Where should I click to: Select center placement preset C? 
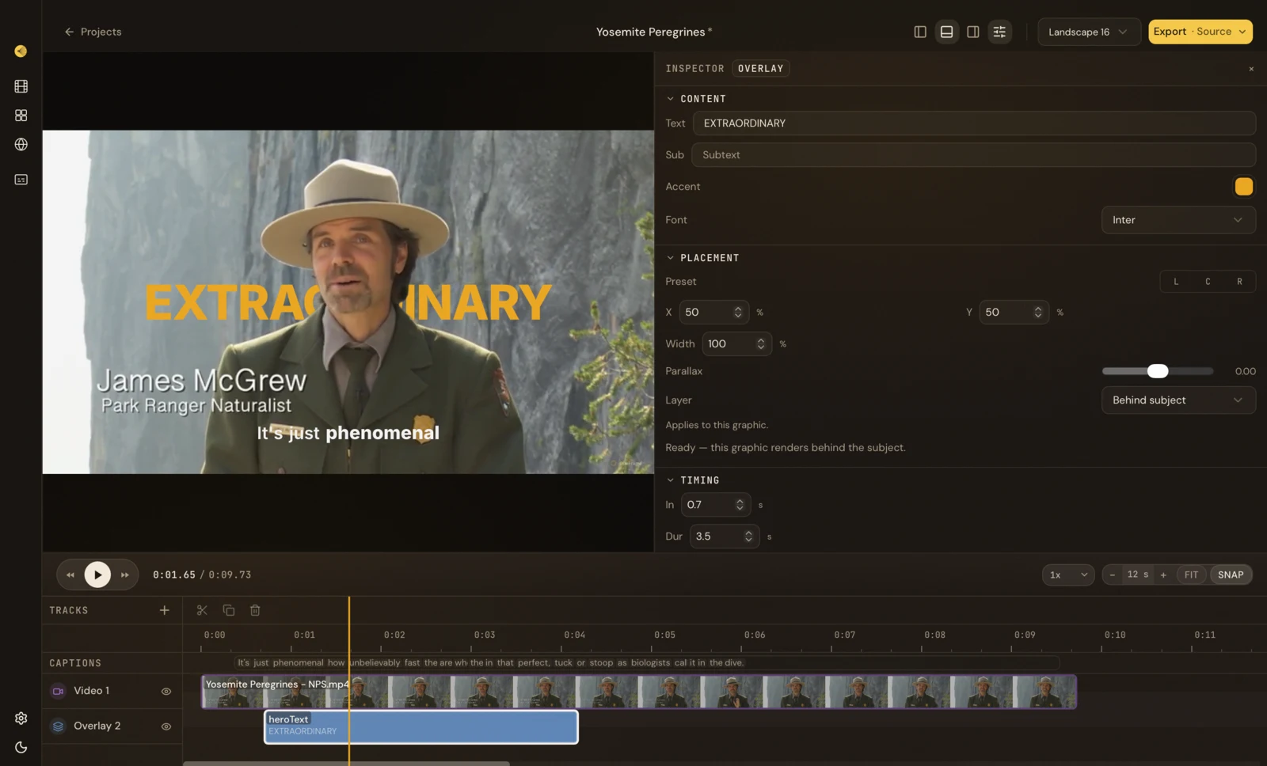[1208, 282]
